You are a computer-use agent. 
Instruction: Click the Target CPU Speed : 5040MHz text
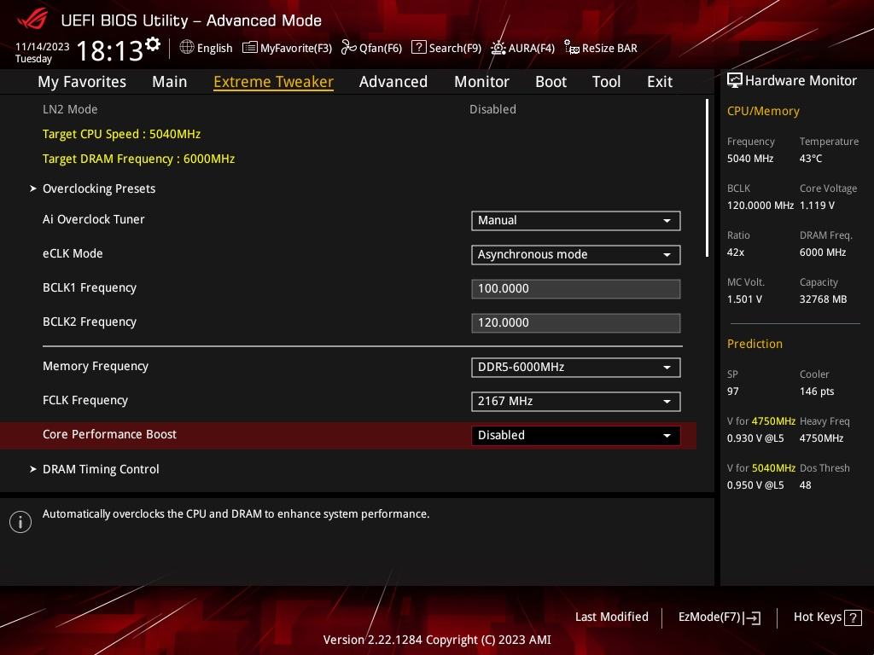[121, 134]
